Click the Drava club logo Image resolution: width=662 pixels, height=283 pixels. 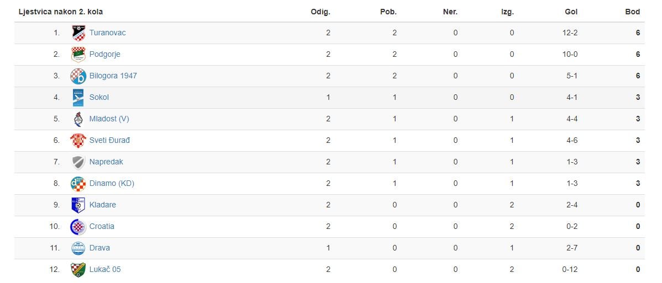click(x=79, y=248)
